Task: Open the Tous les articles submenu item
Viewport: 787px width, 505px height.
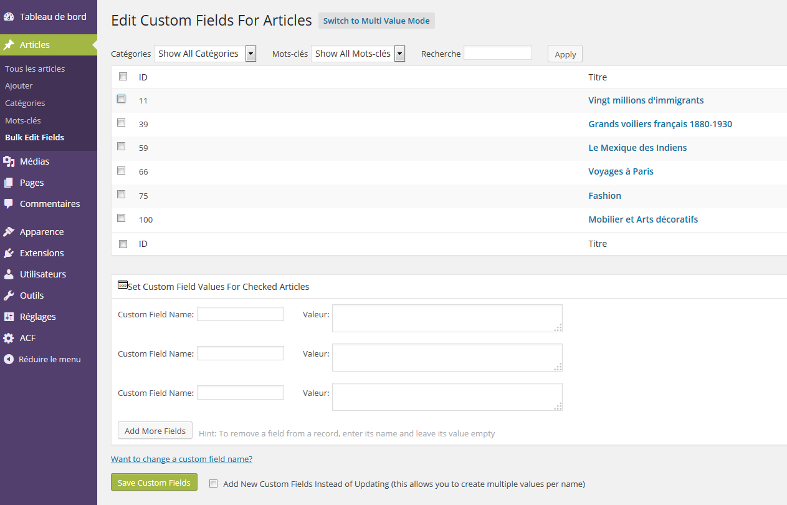Action: (35, 69)
